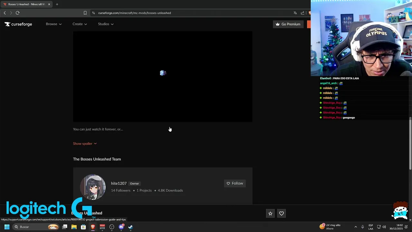Click the share icon in address bar
The width and height of the screenshot is (412, 232).
tap(303, 13)
